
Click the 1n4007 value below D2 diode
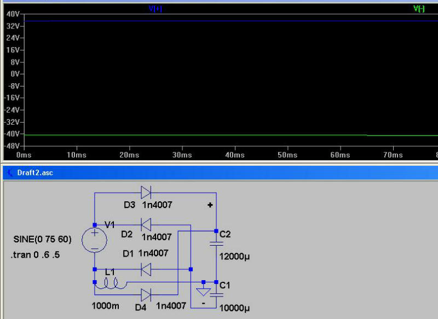click(157, 237)
